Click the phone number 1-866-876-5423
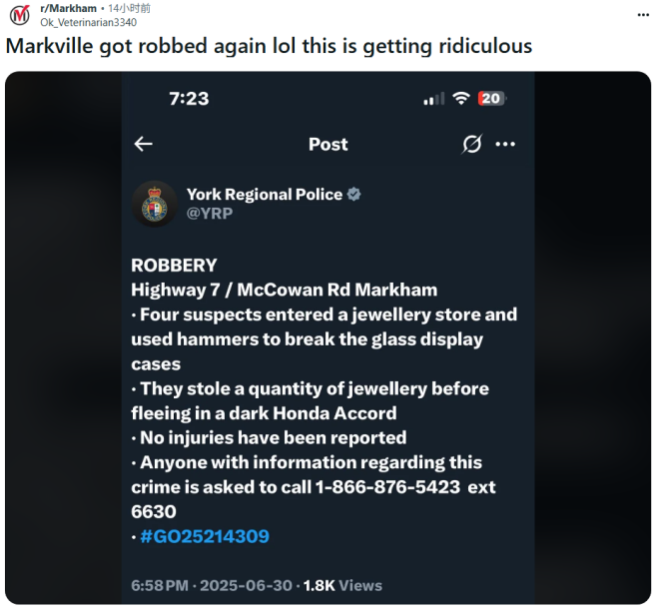Screen dimensions: 659x613 [x=387, y=487]
